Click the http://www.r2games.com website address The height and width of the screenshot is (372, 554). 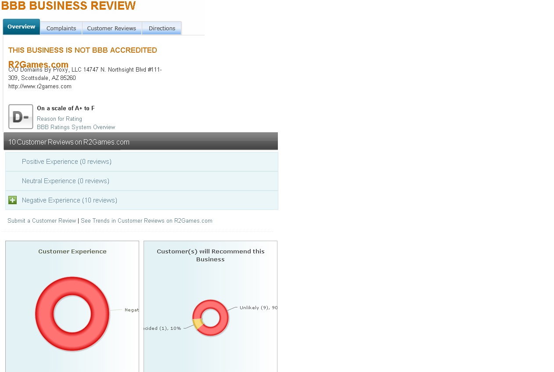pyautogui.click(x=40, y=87)
